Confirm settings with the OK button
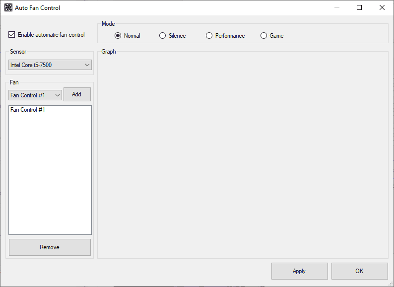 point(360,271)
